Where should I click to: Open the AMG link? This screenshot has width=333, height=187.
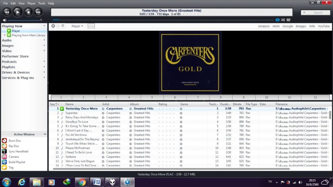[276, 26]
